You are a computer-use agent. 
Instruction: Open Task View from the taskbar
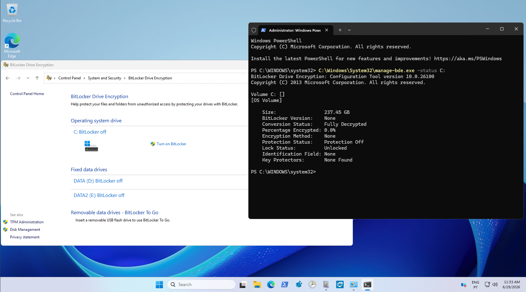pos(243,284)
